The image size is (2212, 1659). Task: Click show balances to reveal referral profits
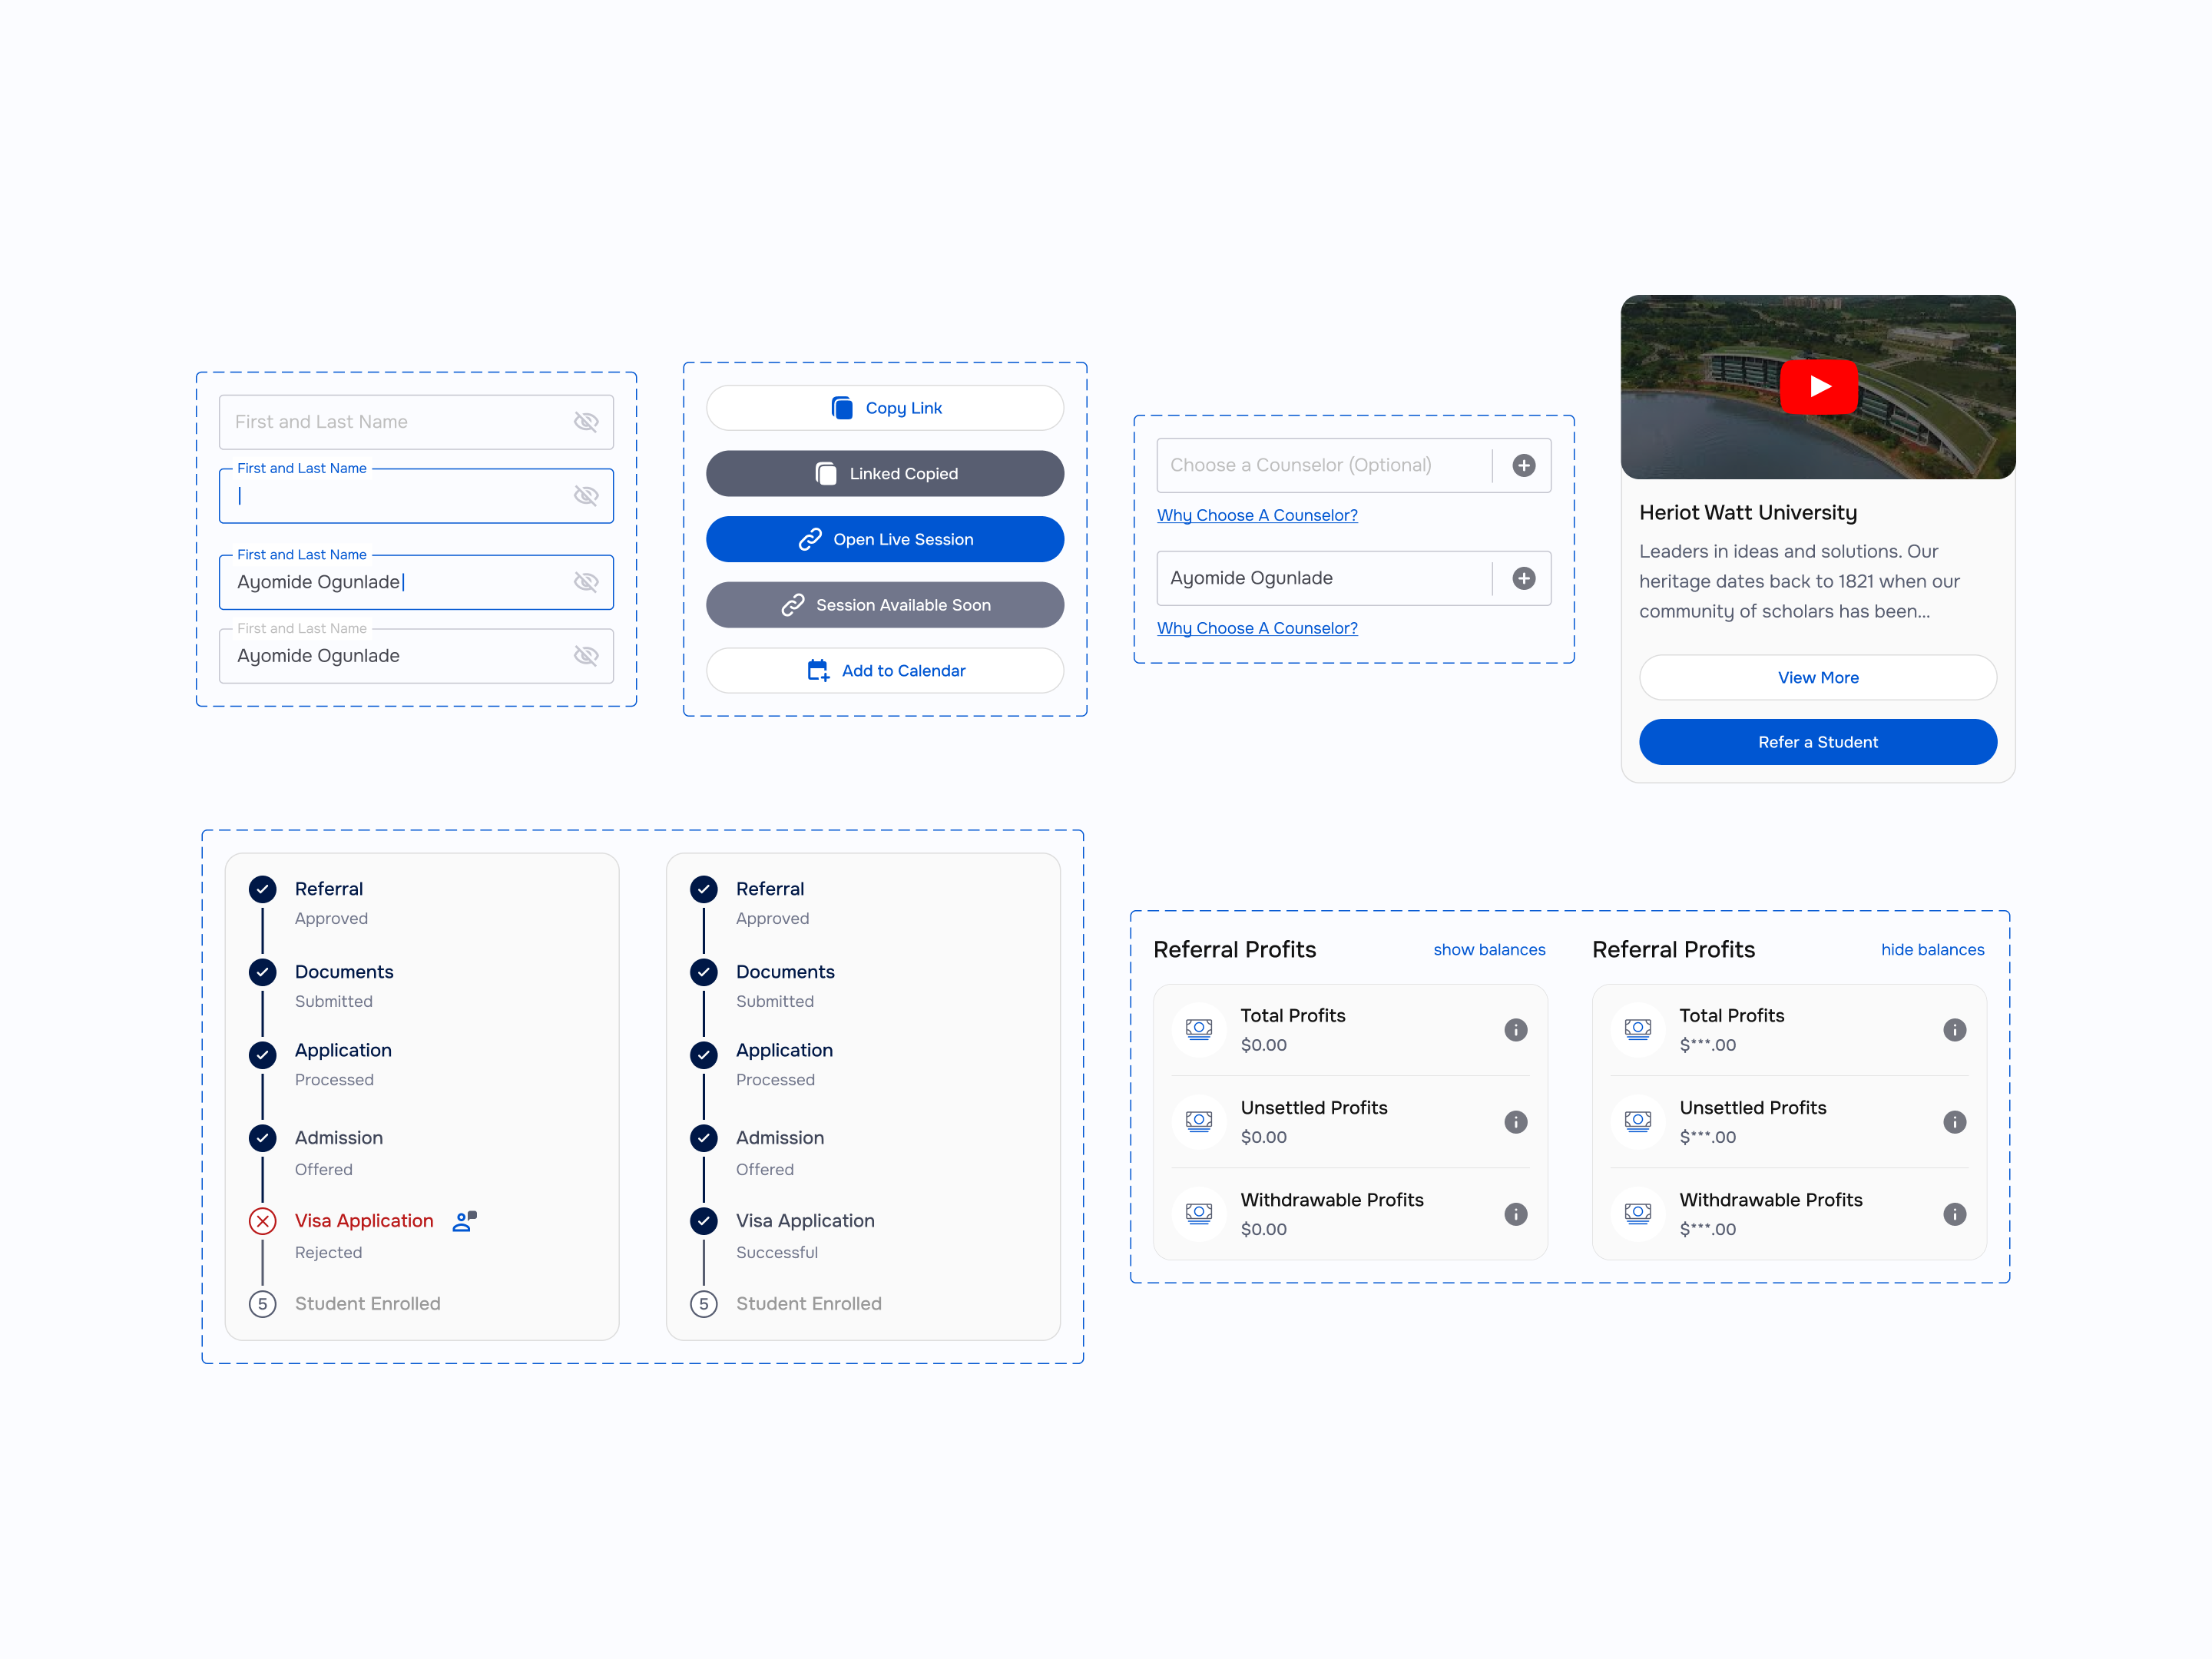coord(1488,950)
